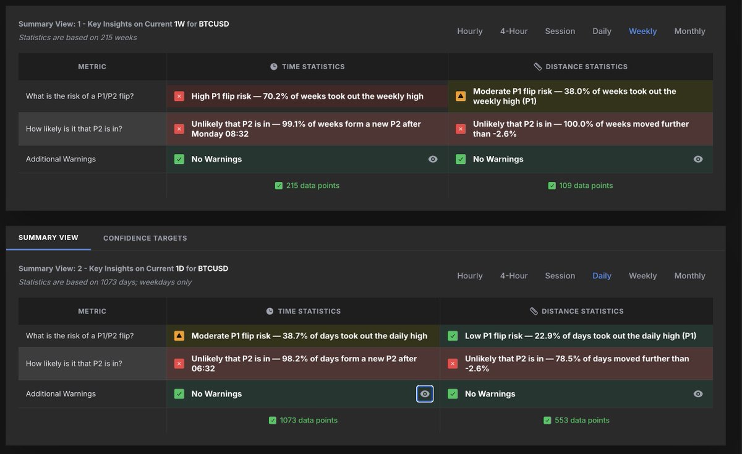Click the '215 data points' text

pyautogui.click(x=313, y=186)
